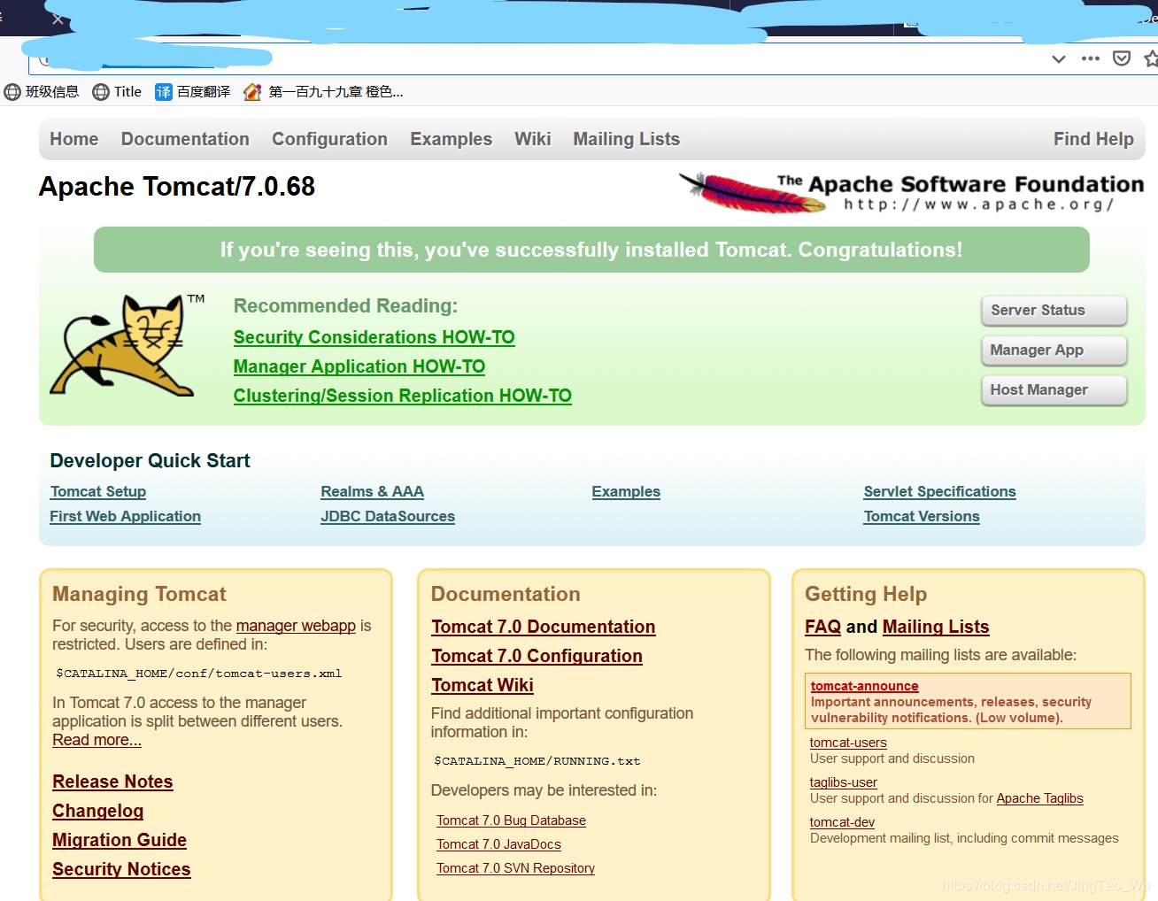Open the tomcat-announce mailing list link
Screen dimensions: 1158x901
[x=864, y=686]
